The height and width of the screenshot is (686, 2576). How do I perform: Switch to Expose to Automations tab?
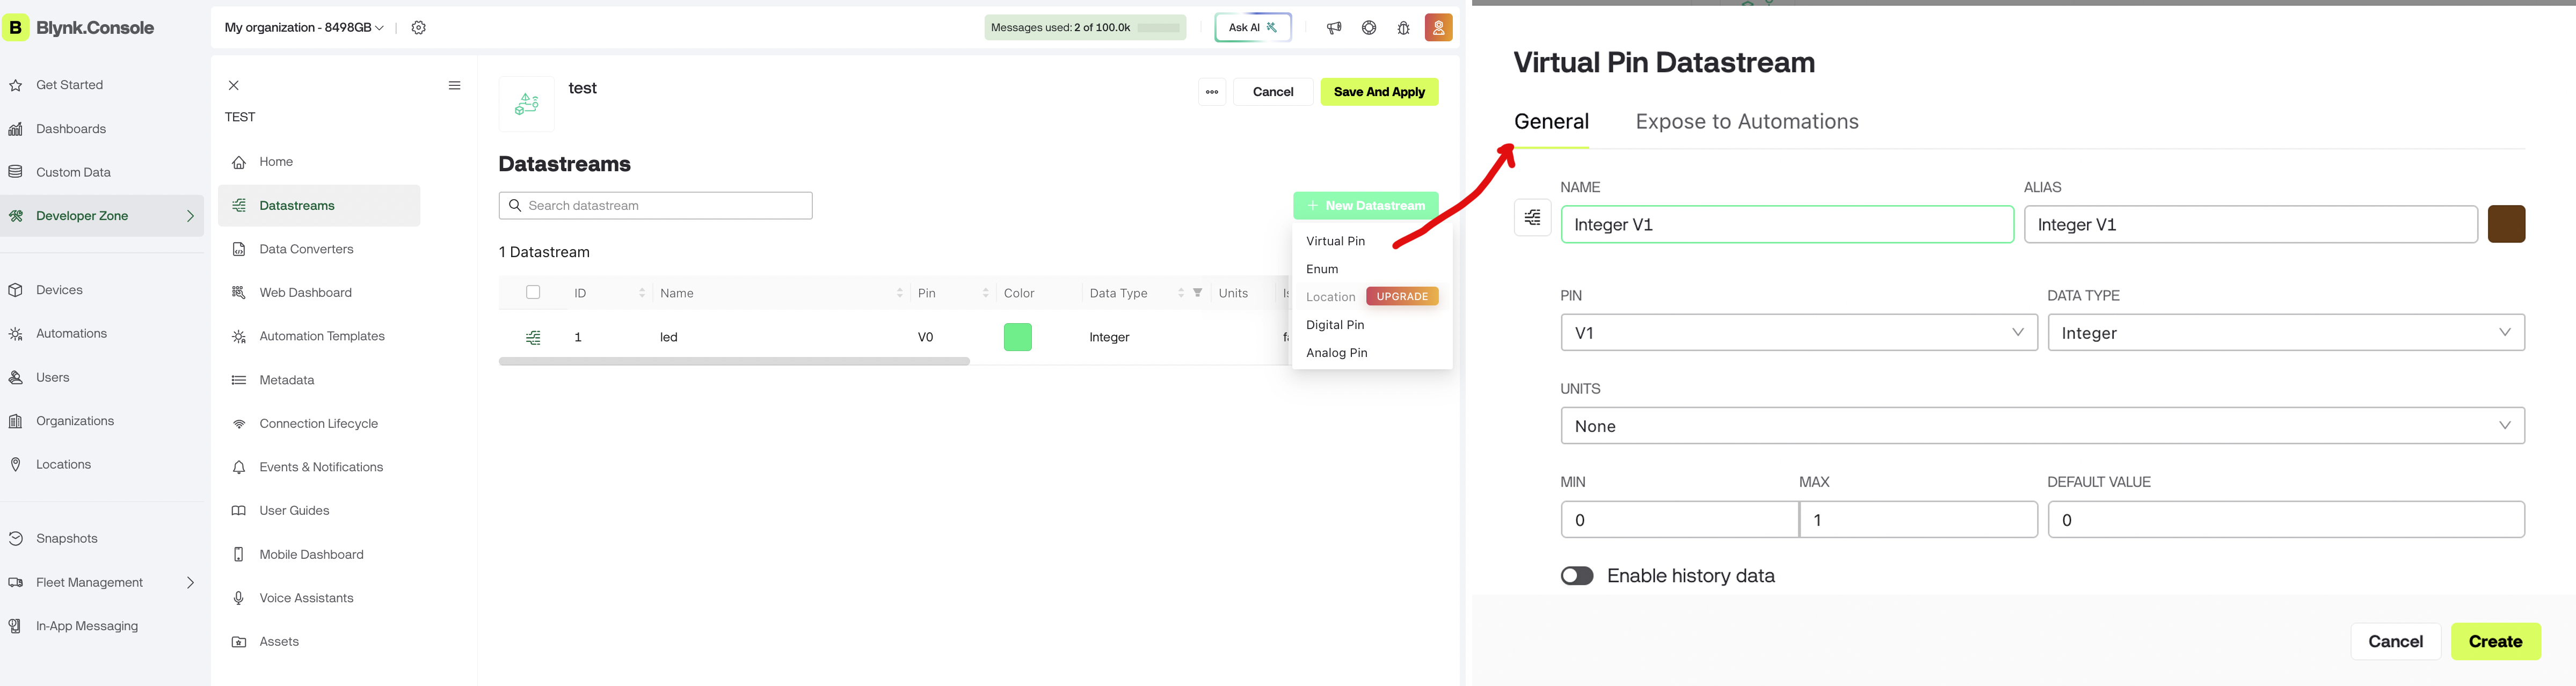pos(1746,122)
